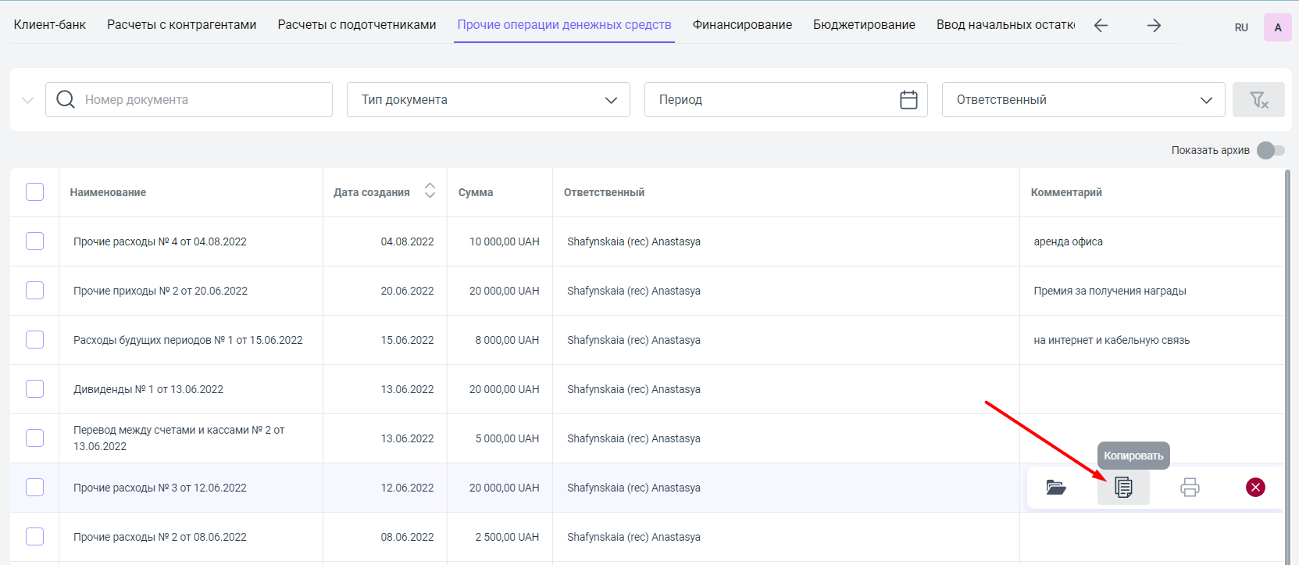Toggle Показать архив switch
The image size is (1299, 565).
[1270, 150]
